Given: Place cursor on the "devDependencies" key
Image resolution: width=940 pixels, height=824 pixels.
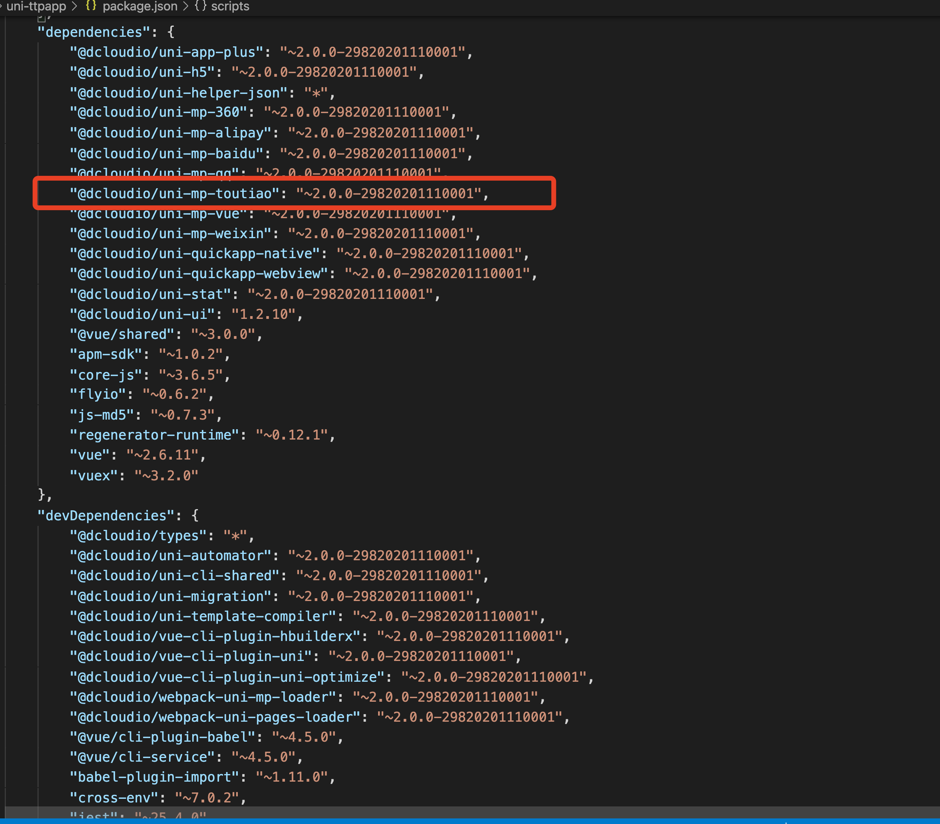Looking at the screenshot, I should (x=106, y=515).
